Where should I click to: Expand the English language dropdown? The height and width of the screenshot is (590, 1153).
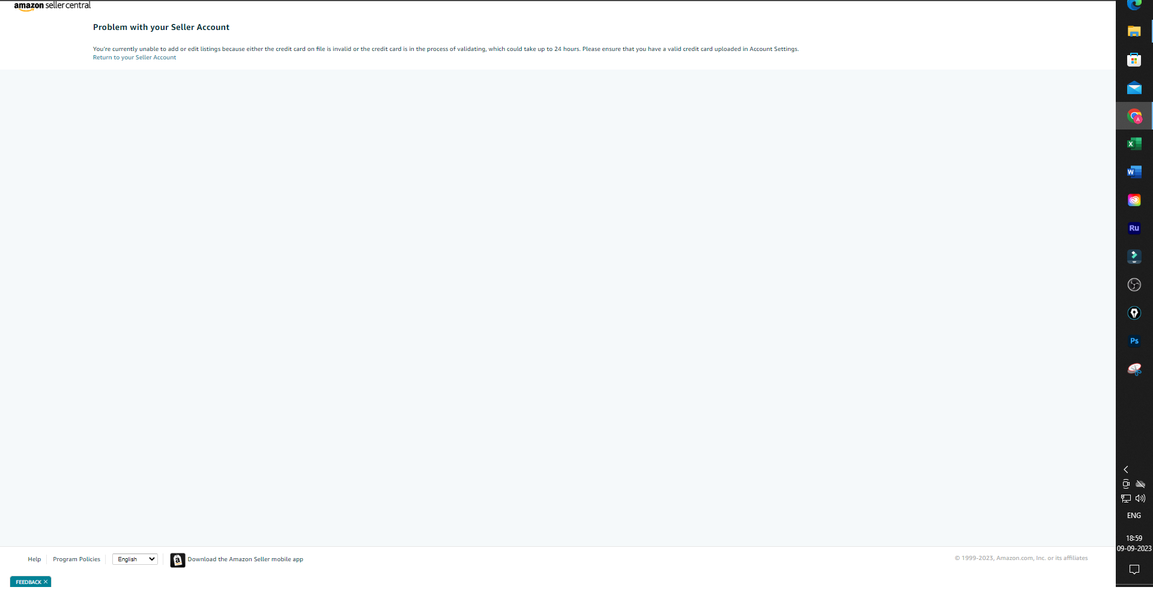click(135, 559)
